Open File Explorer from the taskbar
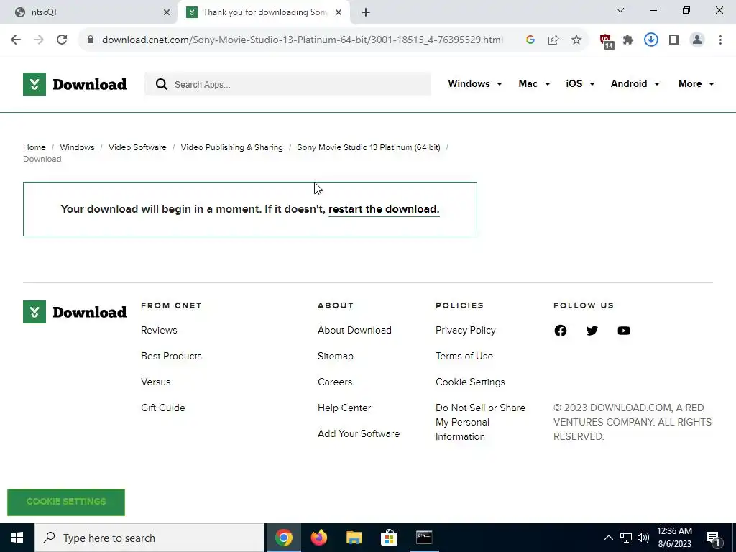This screenshot has width=736, height=552. coord(354,538)
